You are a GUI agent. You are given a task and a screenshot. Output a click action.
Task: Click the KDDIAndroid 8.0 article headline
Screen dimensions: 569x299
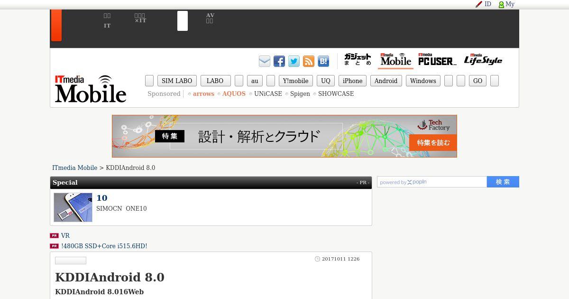tap(110, 277)
